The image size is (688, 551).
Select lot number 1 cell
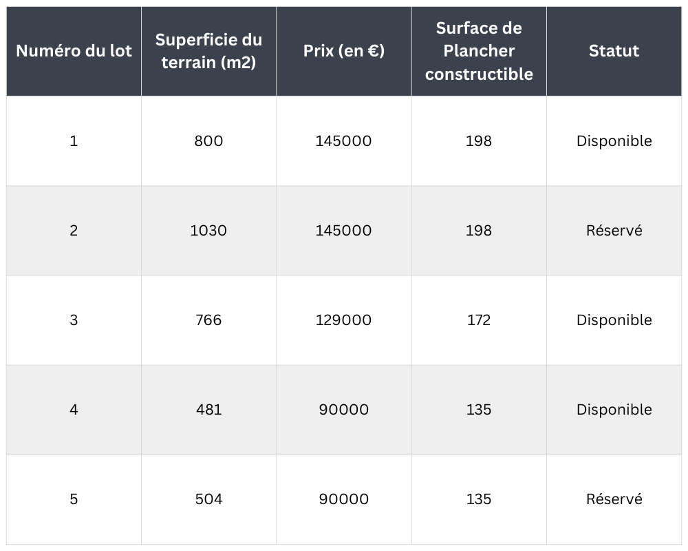point(74,141)
